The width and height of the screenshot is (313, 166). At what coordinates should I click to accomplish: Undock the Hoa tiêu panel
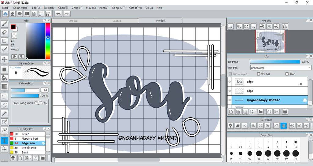307,20
